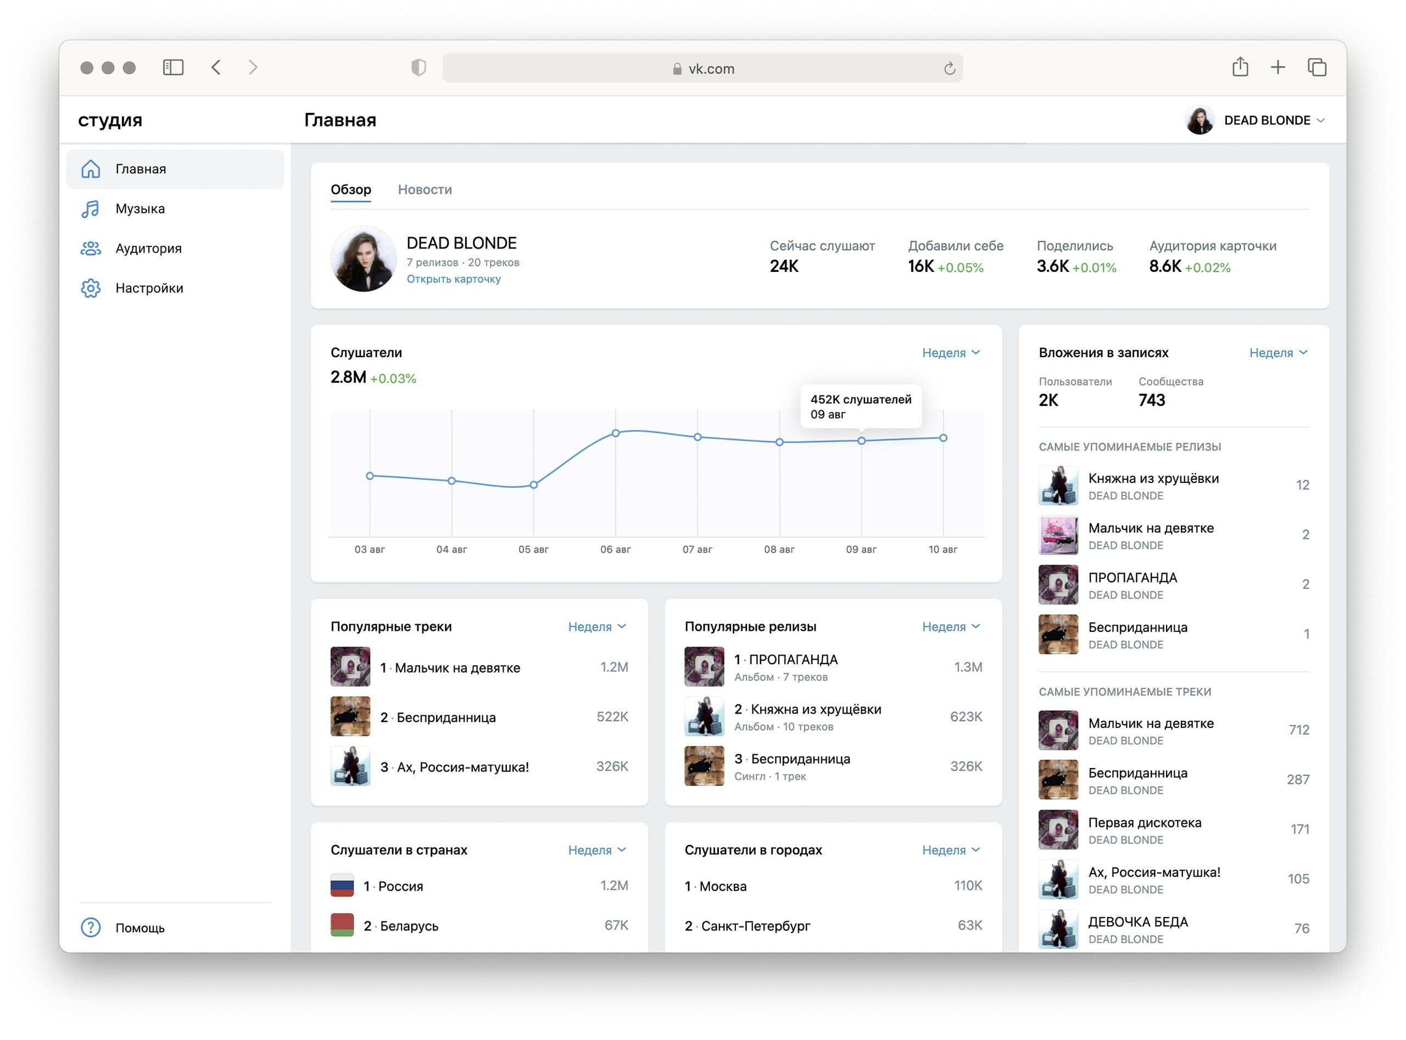
Task: Show tab overview icon
Action: (x=1316, y=68)
